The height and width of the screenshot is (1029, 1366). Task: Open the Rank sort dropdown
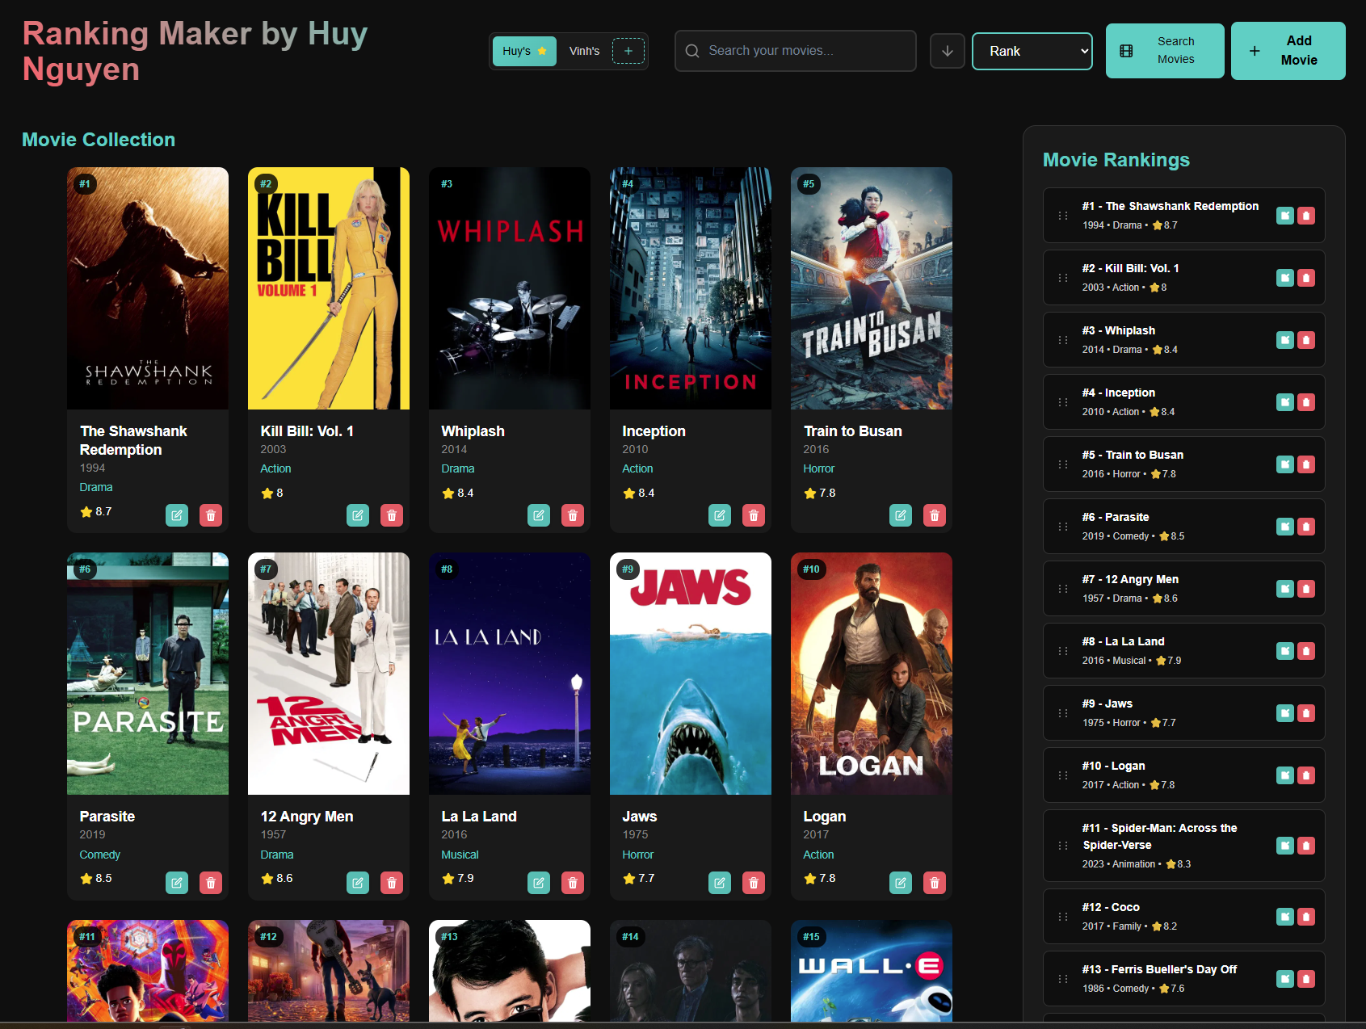[1032, 51]
